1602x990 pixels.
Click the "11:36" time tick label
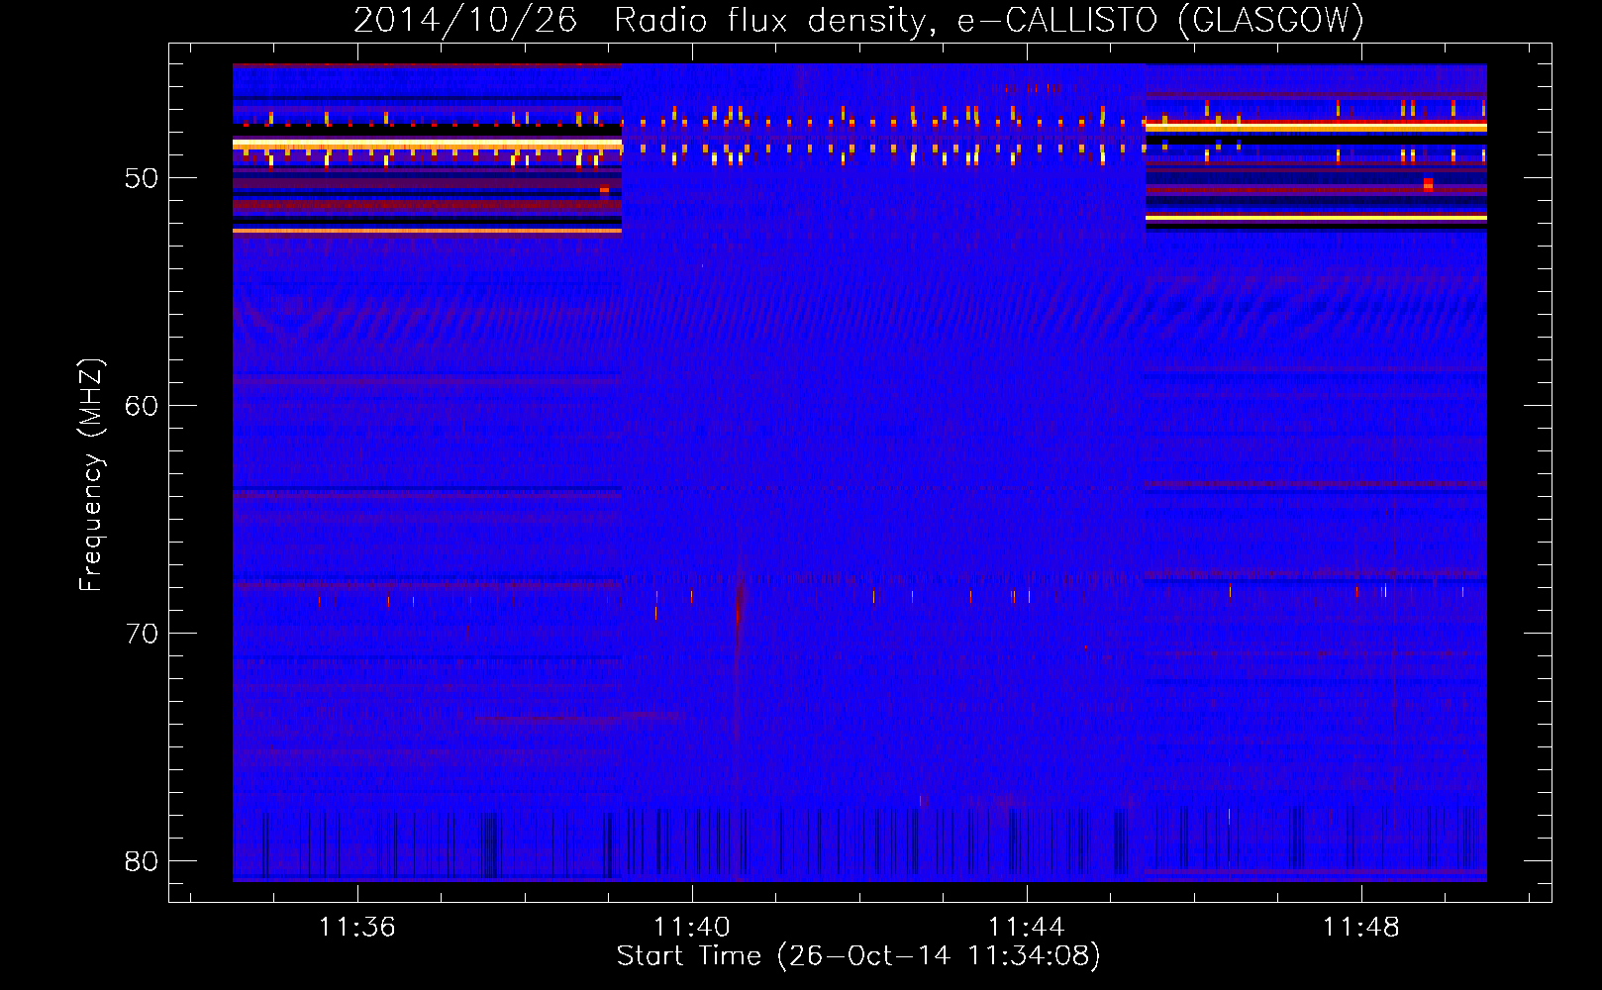pos(357,927)
